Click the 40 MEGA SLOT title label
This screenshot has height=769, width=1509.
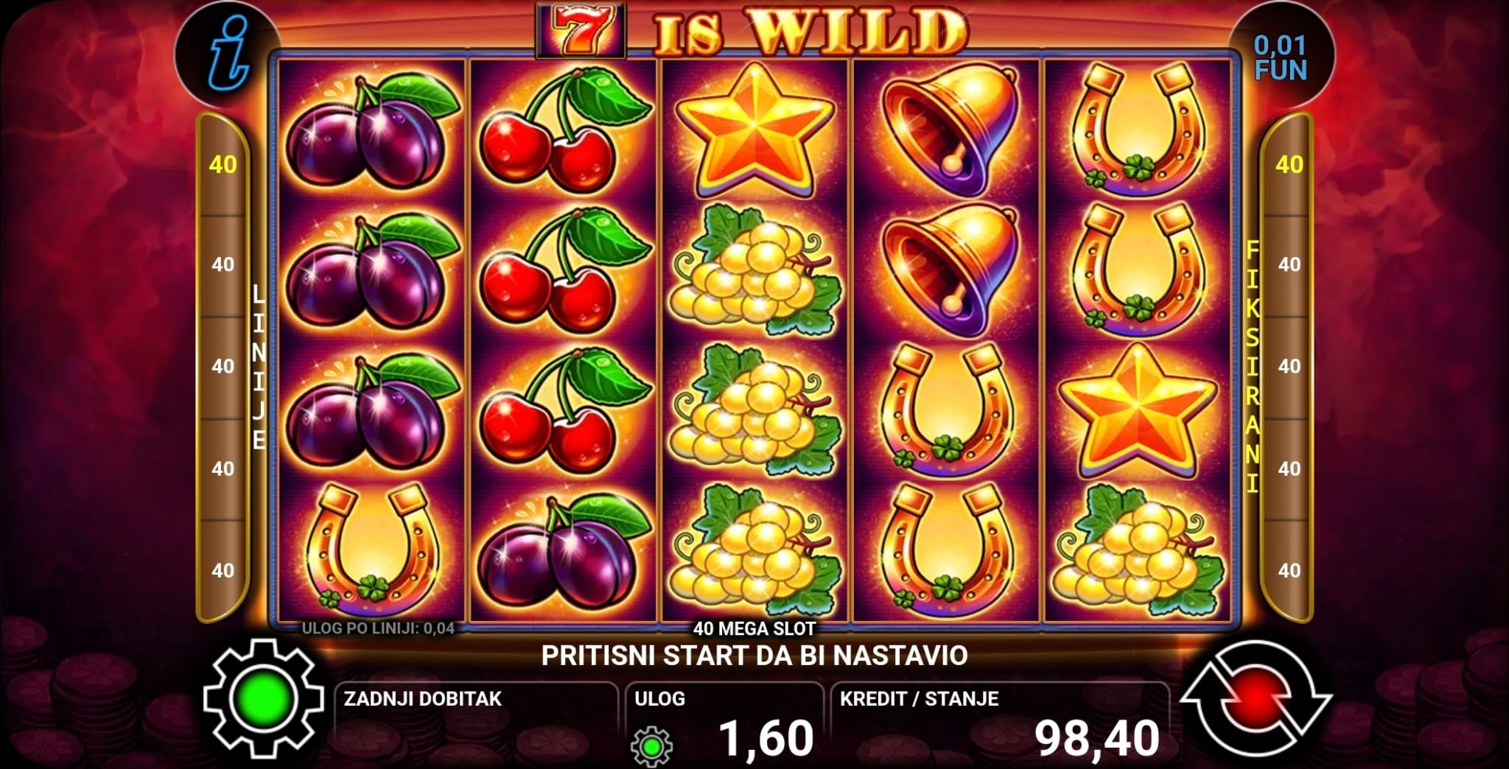pyautogui.click(x=754, y=628)
